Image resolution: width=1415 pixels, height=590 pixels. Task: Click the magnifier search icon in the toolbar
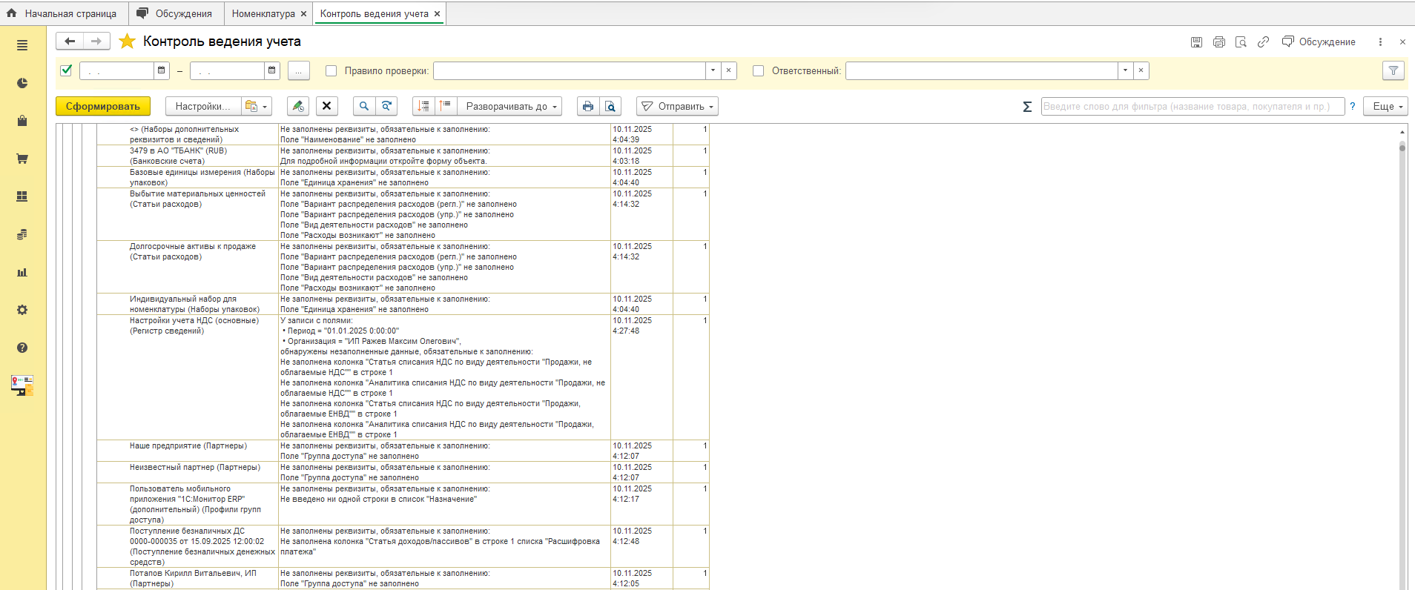coord(363,106)
